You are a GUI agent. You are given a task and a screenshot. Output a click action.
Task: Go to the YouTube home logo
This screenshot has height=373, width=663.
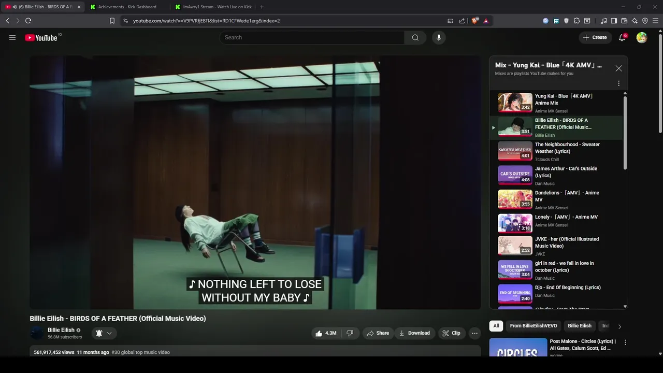point(41,37)
